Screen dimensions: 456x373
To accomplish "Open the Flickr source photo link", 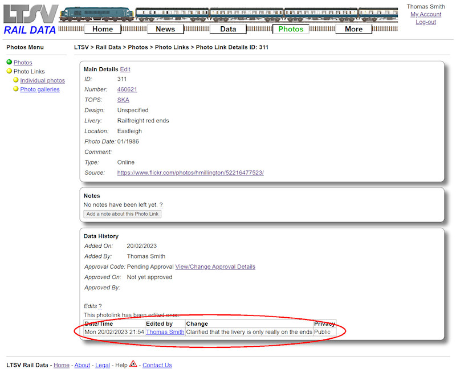I will [190, 172].
